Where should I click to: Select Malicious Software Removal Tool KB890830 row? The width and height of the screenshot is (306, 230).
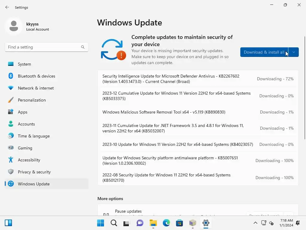(198, 112)
